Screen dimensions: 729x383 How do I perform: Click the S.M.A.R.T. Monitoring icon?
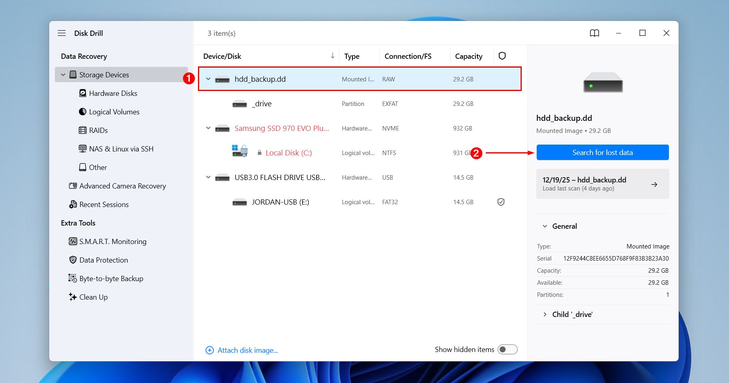(73, 242)
